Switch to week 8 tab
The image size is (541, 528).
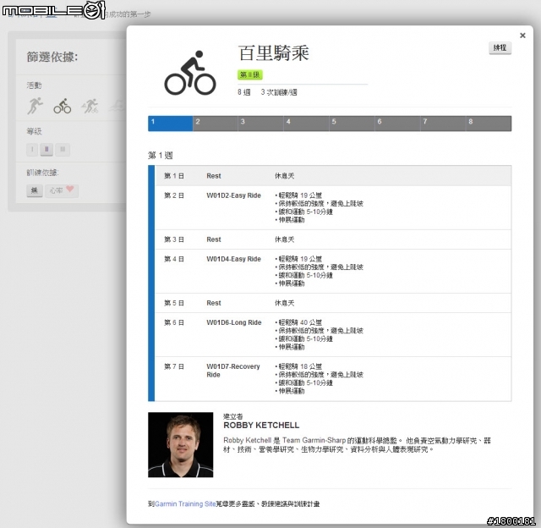pos(489,124)
